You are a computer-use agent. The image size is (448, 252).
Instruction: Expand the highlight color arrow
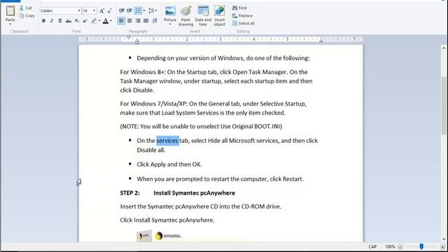[99, 20]
